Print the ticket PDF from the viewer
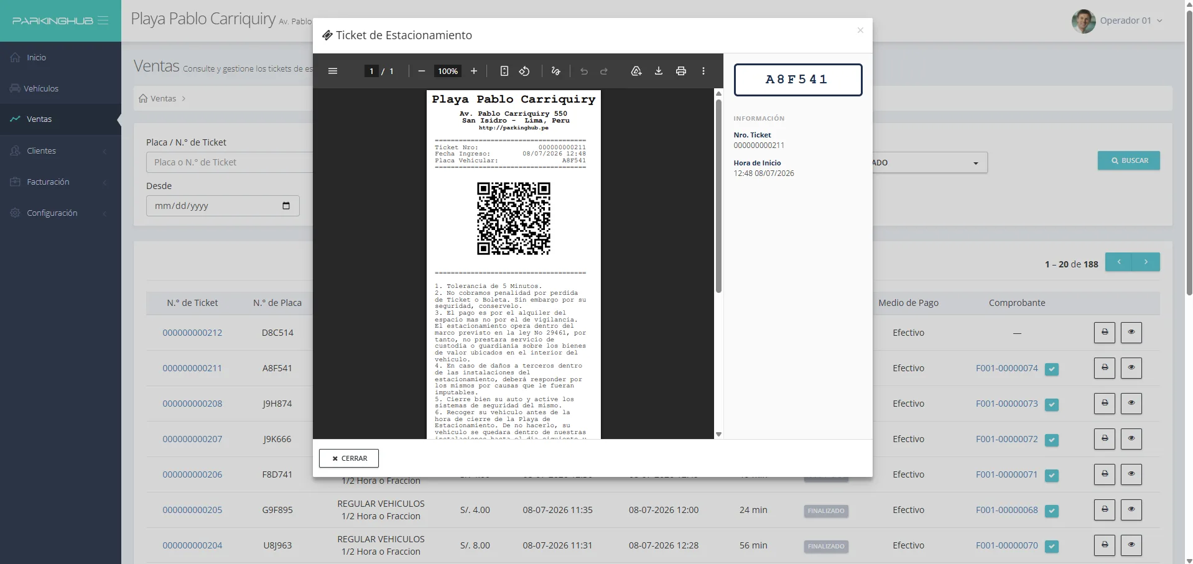Image resolution: width=1193 pixels, height=564 pixels. [681, 71]
